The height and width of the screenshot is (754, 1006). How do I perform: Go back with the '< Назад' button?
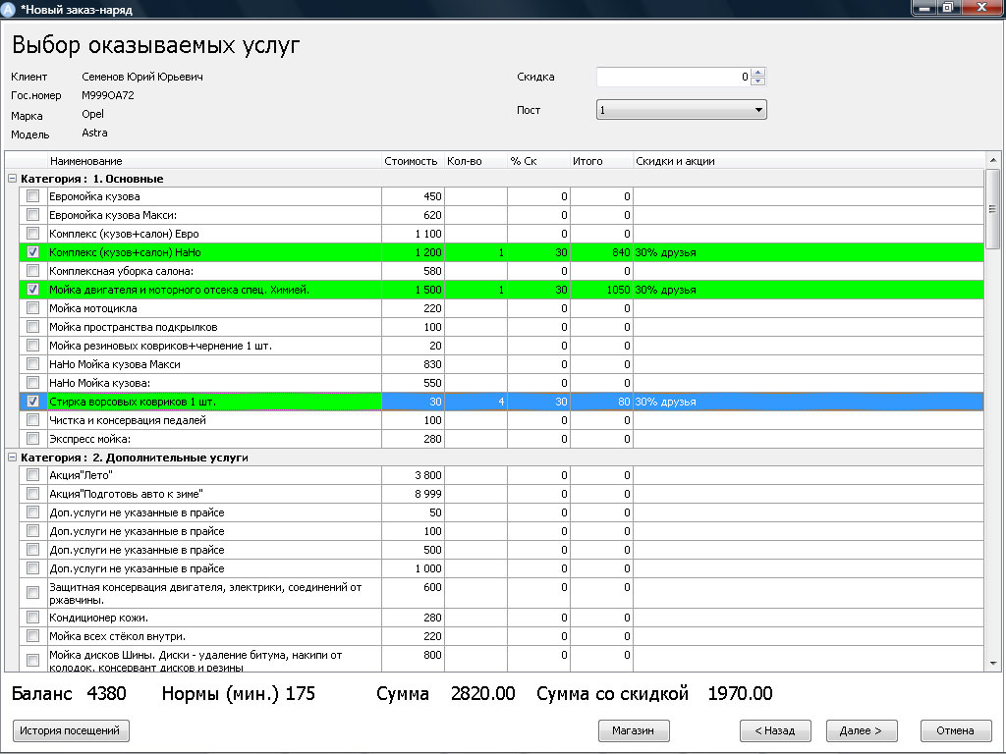[774, 730]
